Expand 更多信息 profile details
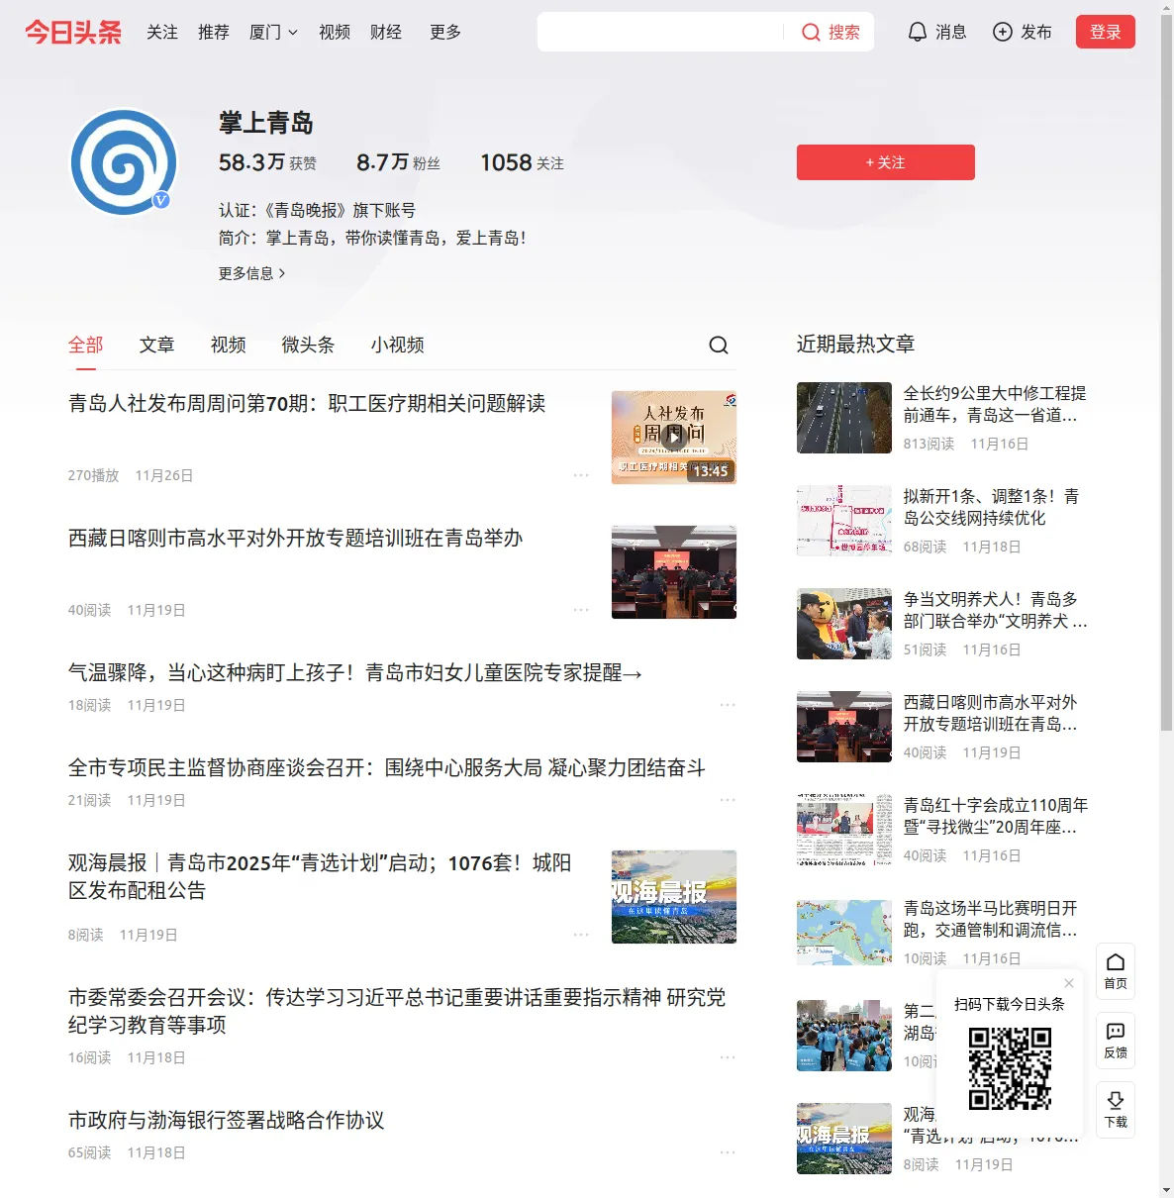This screenshot has width=1174, height=1198. click(252, 273)
